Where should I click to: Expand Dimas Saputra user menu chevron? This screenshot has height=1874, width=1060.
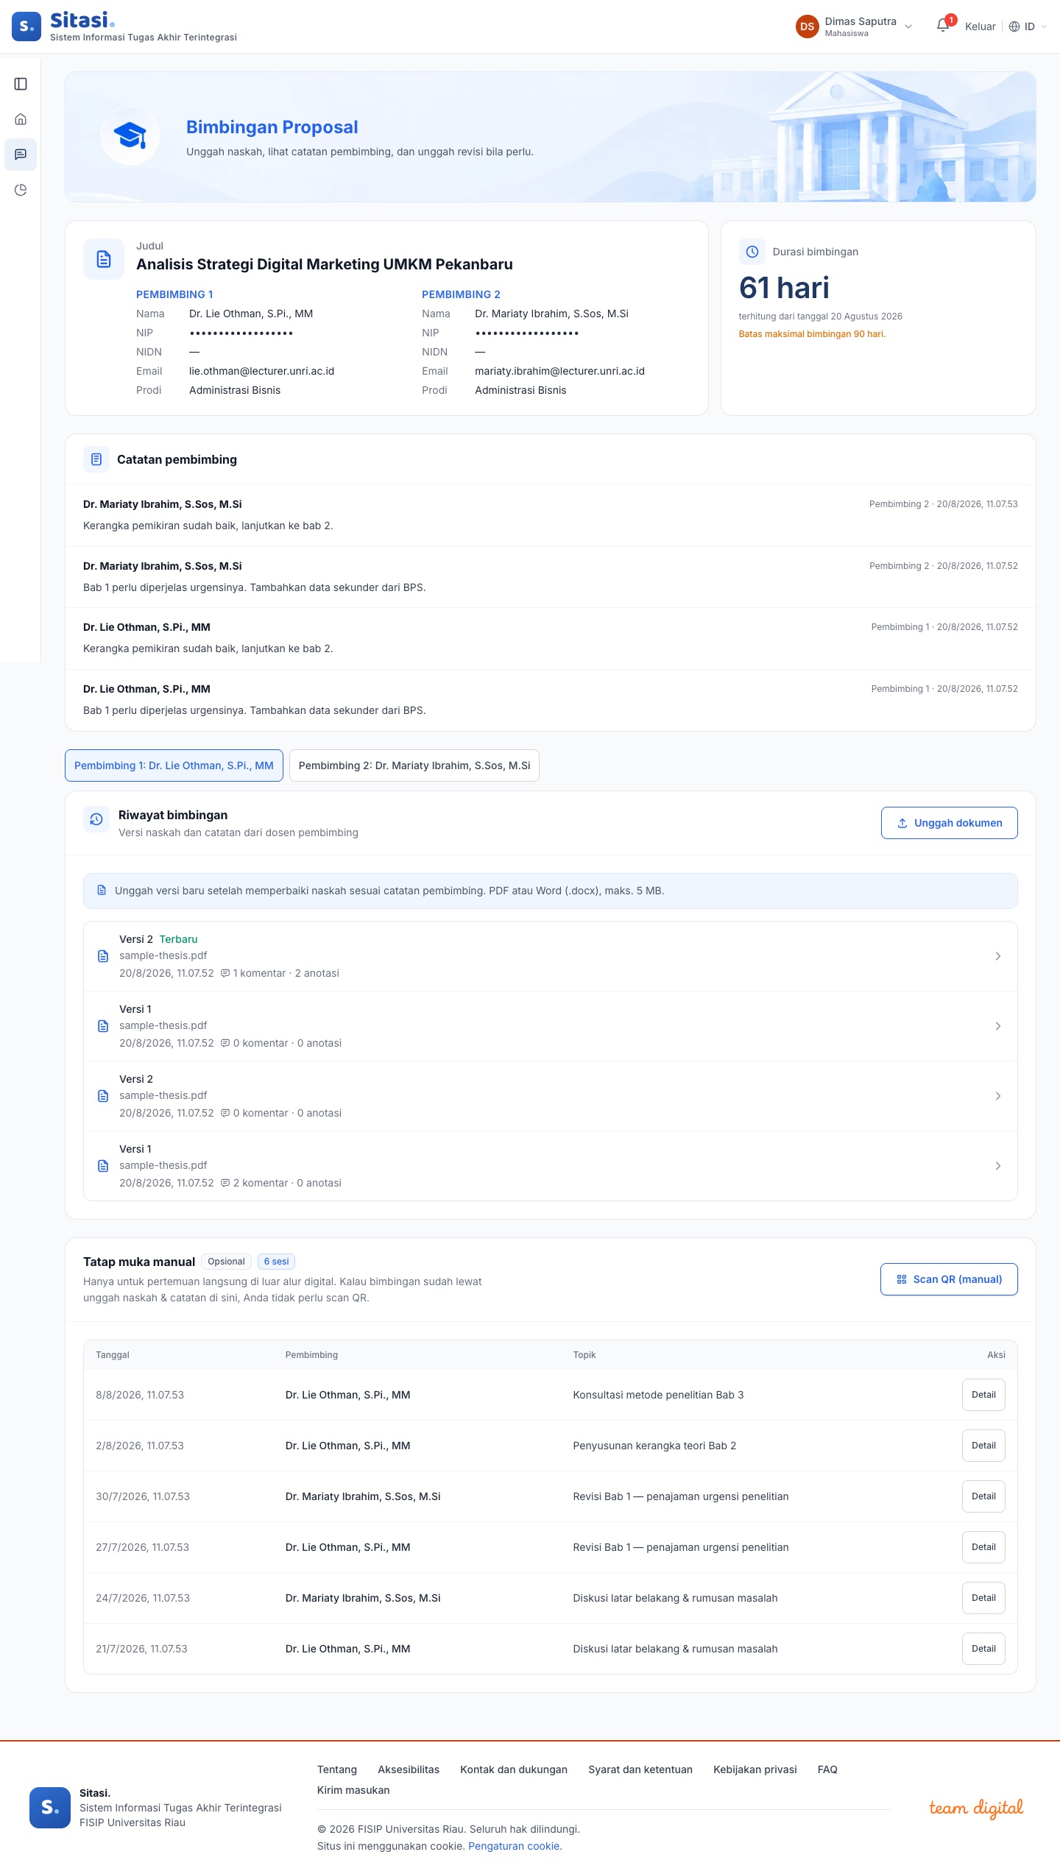click(908, 26)
